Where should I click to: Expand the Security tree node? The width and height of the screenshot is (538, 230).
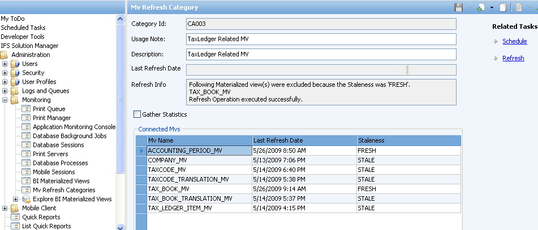5,73
